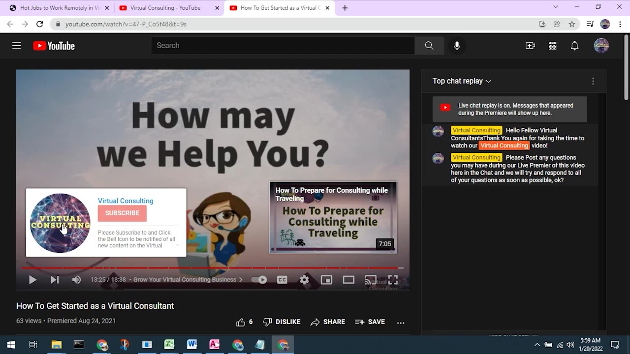Open the account avatar menu in YouTube header
Image resolution: width=630 pixels, height=354 pixels.
click(601, 46)
